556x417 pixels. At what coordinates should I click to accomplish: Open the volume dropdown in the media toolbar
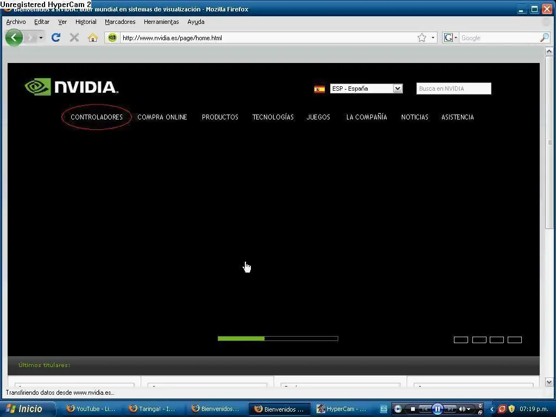click(469, 409)
